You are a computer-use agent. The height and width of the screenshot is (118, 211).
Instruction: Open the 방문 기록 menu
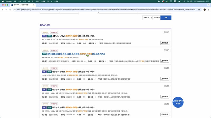pyautogui.click(x=30, y=1)
